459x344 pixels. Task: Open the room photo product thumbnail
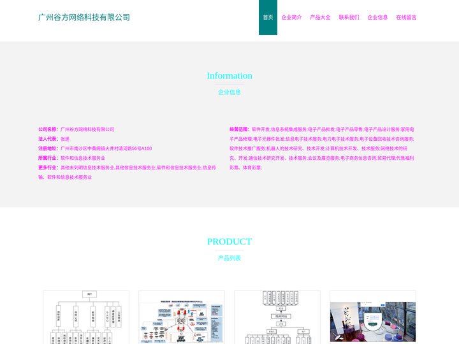tap(373, 317)
